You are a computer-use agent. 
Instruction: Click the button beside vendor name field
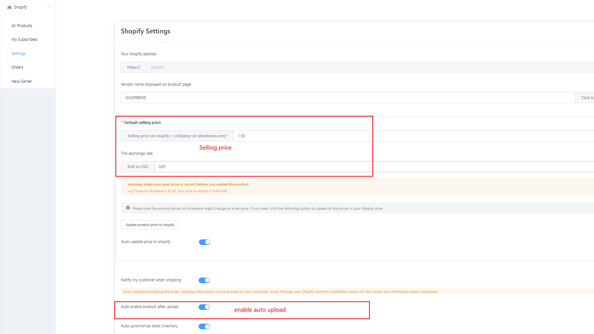[x=585, y=98]
